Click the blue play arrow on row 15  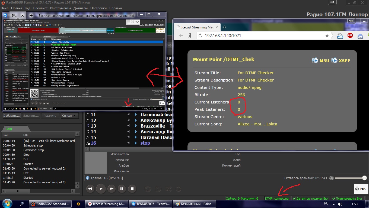[136, 137]
